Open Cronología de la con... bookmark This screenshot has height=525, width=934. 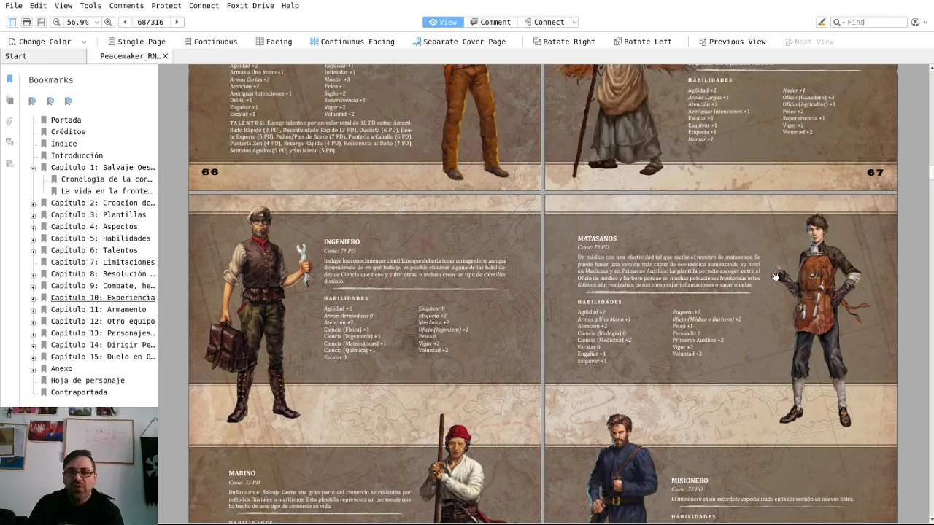107,179
